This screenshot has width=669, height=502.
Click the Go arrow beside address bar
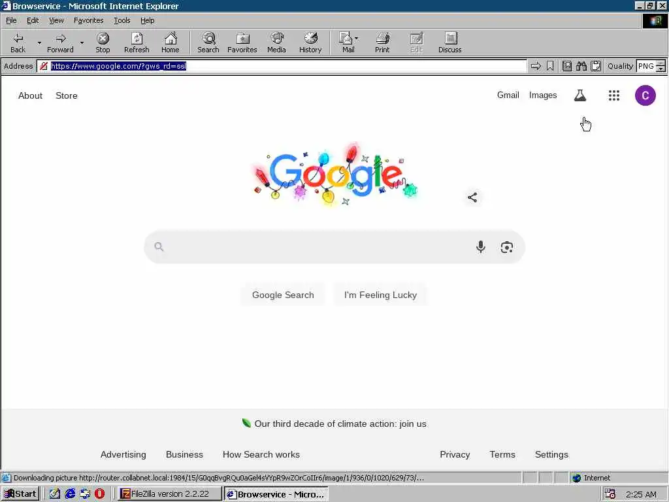tap(536, 66)
